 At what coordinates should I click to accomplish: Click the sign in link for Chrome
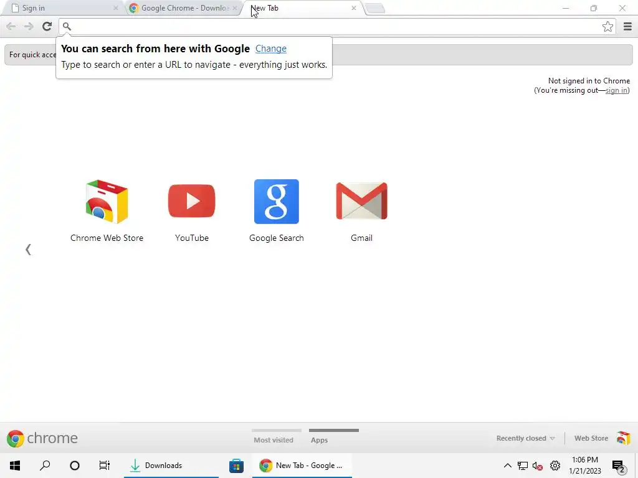click(616, 90)
